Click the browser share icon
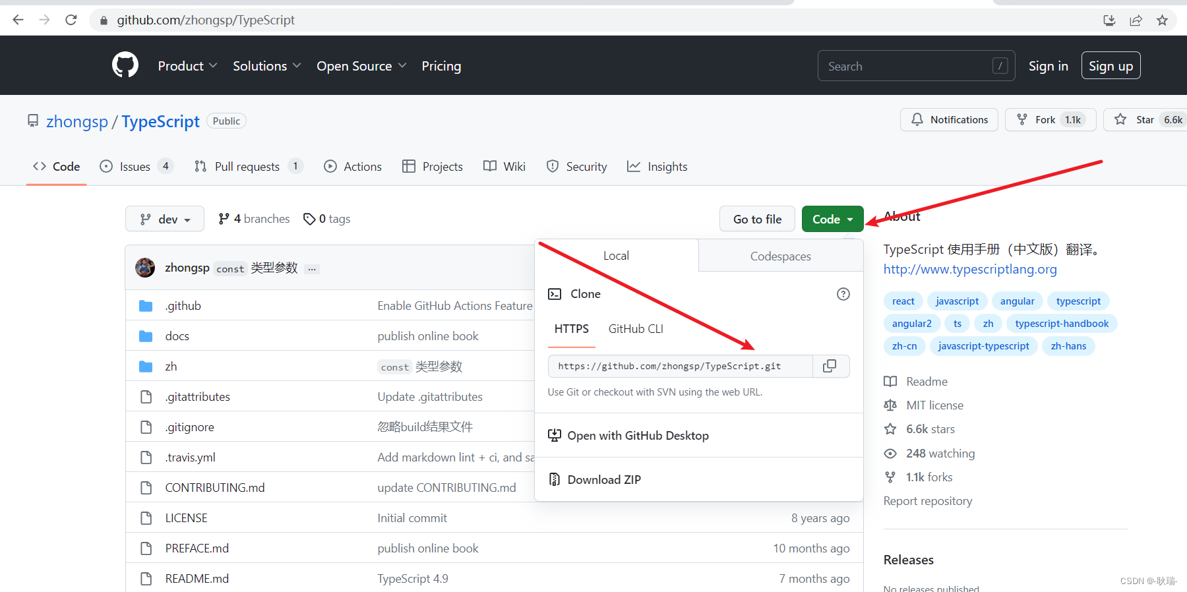Viewport: 1187px width, 592px height. [1136, 20]
